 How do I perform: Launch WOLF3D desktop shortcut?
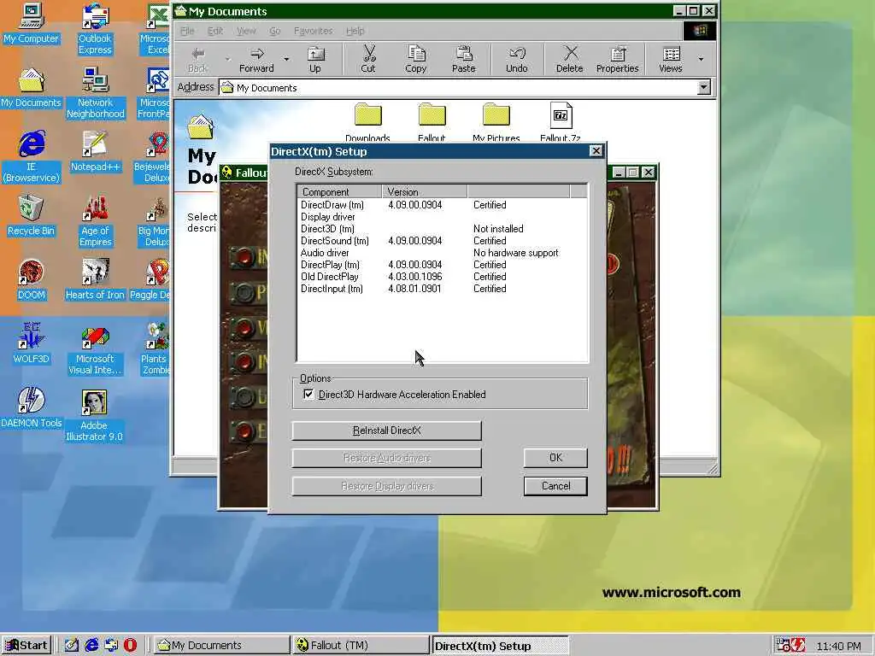[x=31, y=343]
